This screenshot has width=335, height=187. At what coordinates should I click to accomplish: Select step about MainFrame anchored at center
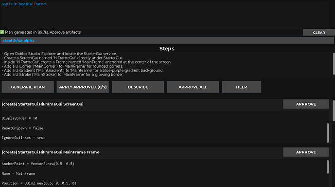point(87,62)
